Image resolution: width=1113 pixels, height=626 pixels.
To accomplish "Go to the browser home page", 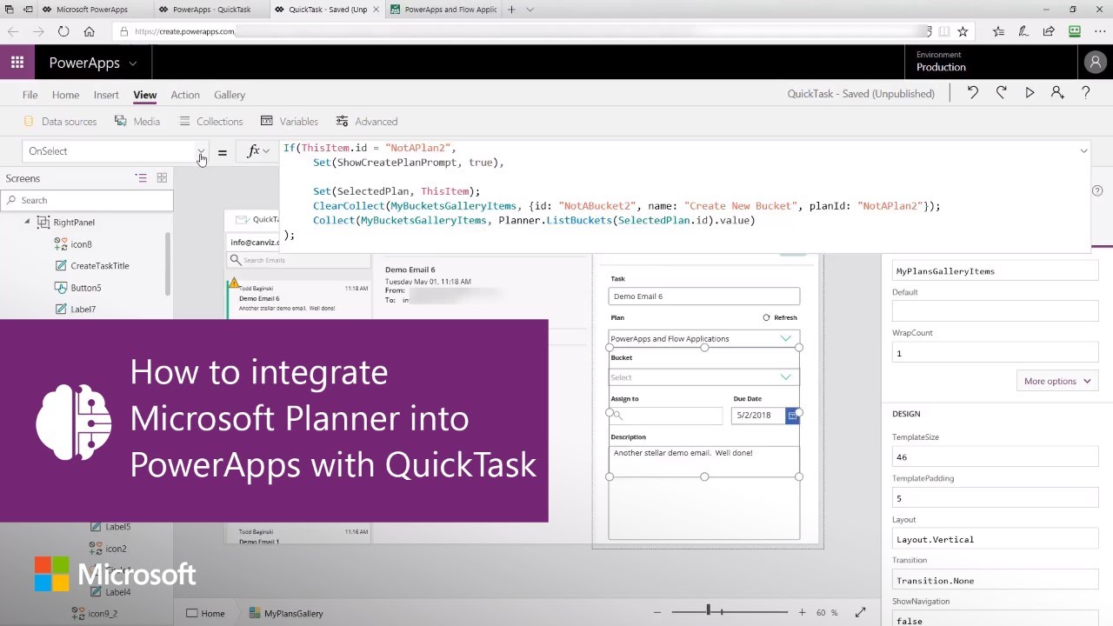I will pyautogui.click(x=89, y=31).
